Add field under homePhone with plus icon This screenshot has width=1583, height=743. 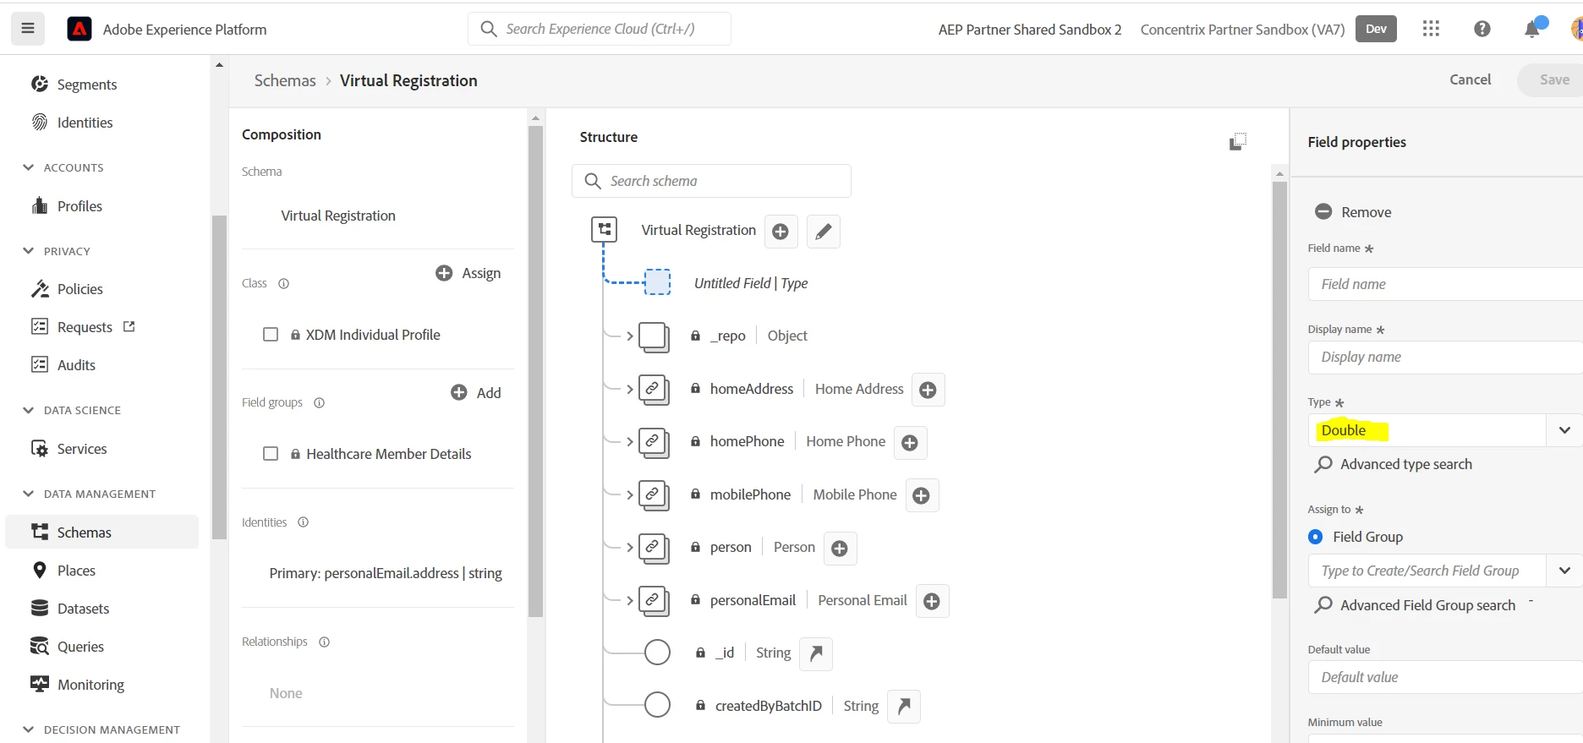point(910,443)
